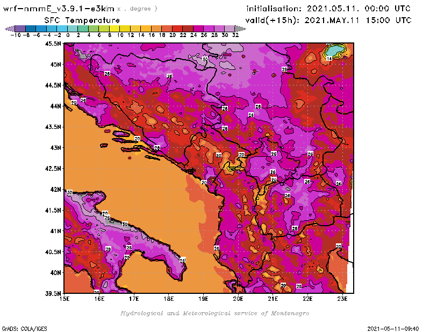Image resolution: width=430 pixels, height=332 pixels.
Task: Click the '44N' latitude label
Action: [55, 106]
